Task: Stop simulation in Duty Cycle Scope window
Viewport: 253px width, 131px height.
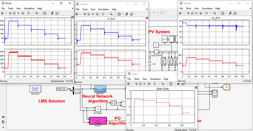Action: click(x=149, y=84)
